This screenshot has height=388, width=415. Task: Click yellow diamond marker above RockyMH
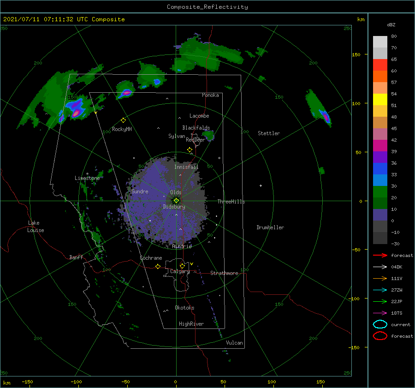(123, 120)
